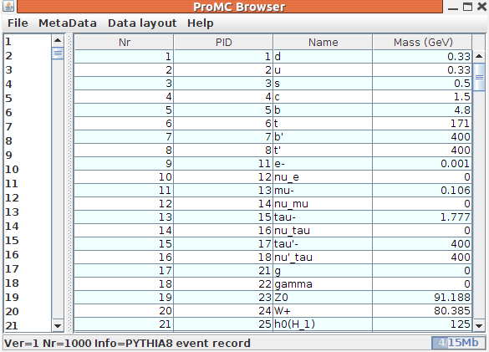
Task: Click the split pane divider handle
Action: pos(69,183)
